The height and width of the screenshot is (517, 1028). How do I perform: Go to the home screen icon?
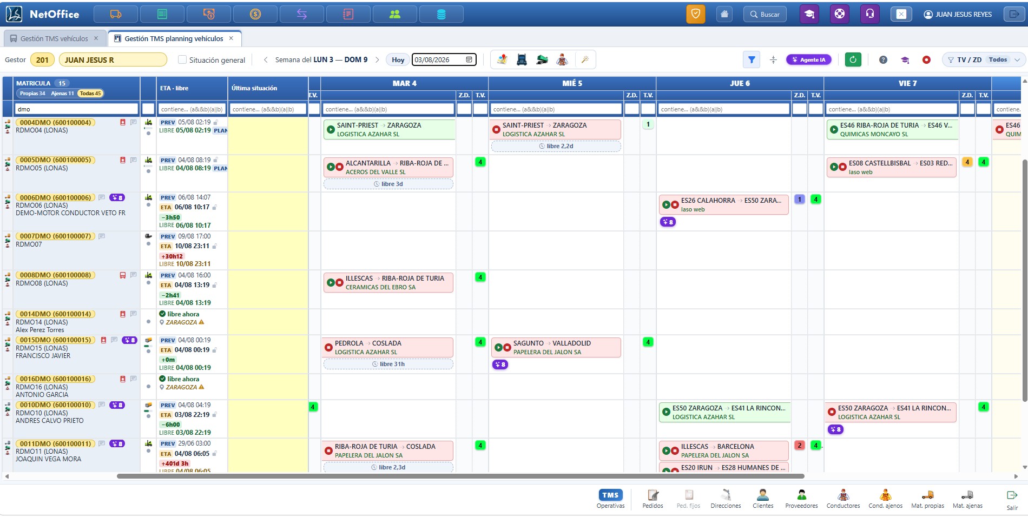[x=724, y=14]
